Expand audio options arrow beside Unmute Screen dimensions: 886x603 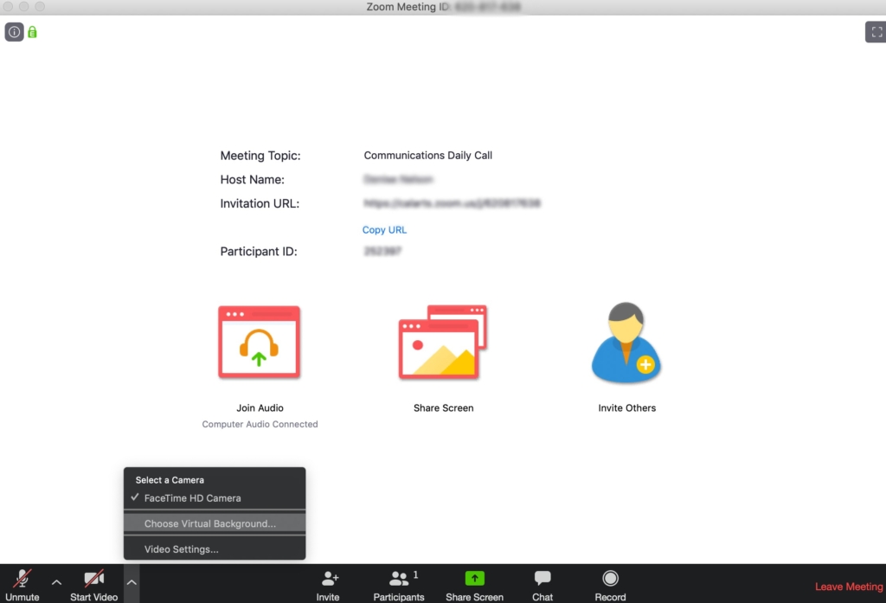click(56, 582)
